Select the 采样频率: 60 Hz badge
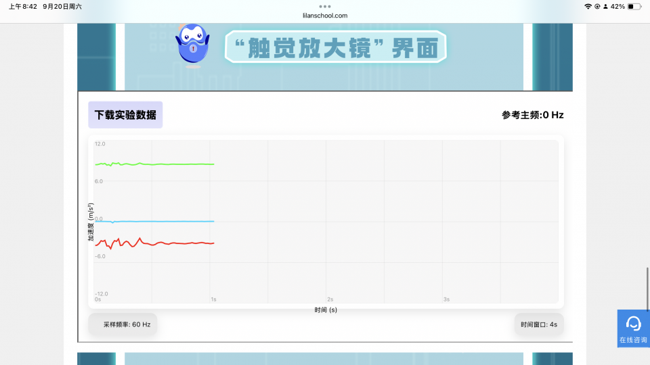This screenshot has width=650, height=365. (123, 324)
